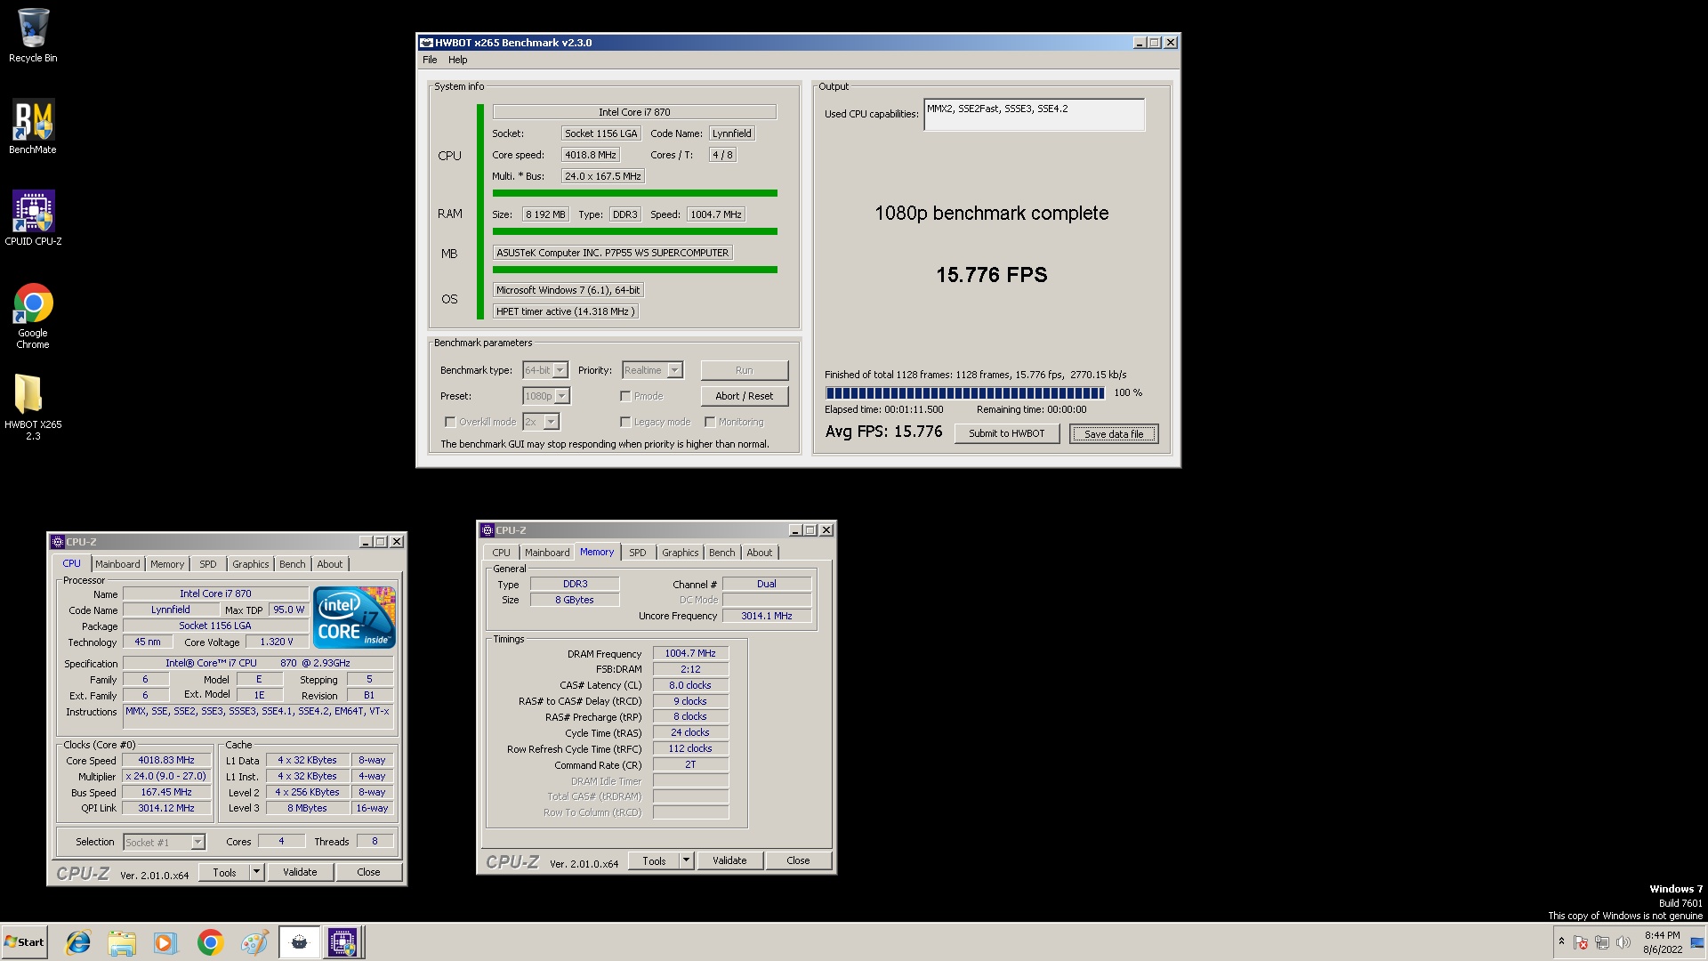Click Validate in the right CPU-Z window

pos(729,861)
